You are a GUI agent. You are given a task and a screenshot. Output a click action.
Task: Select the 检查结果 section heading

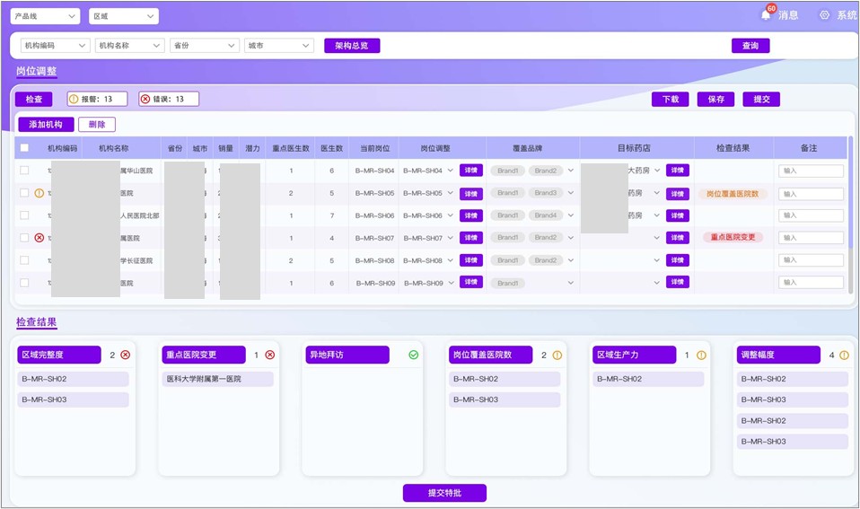36,322
